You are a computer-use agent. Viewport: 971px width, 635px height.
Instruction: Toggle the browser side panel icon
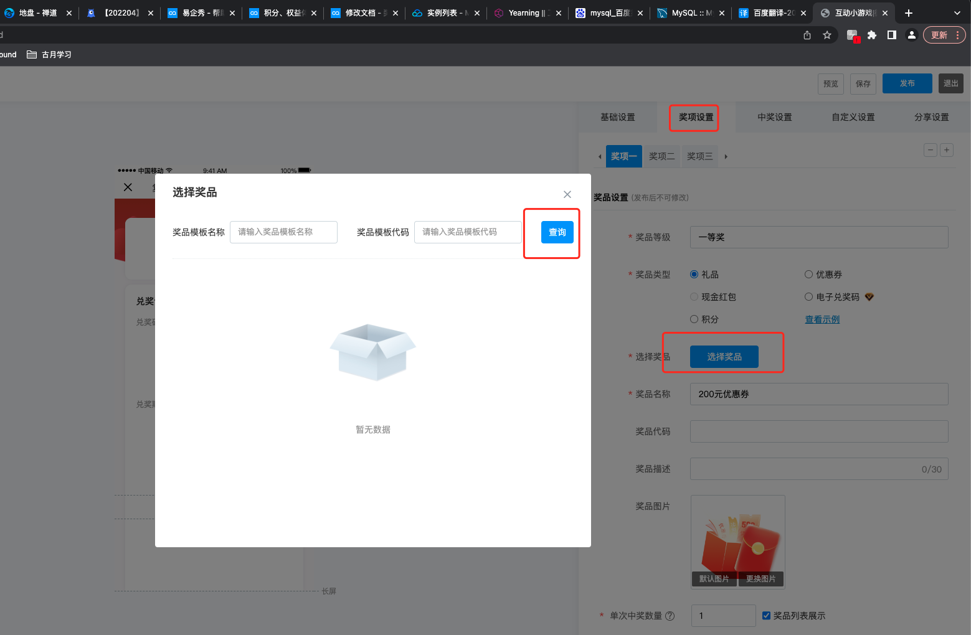892,35
